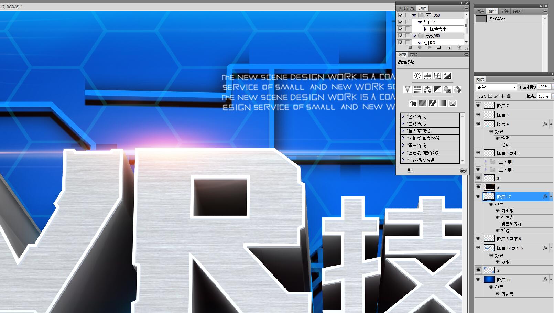Click the Actions panel trash icon
This screenshot has width=554, height=313.
(x=459, y=47)
